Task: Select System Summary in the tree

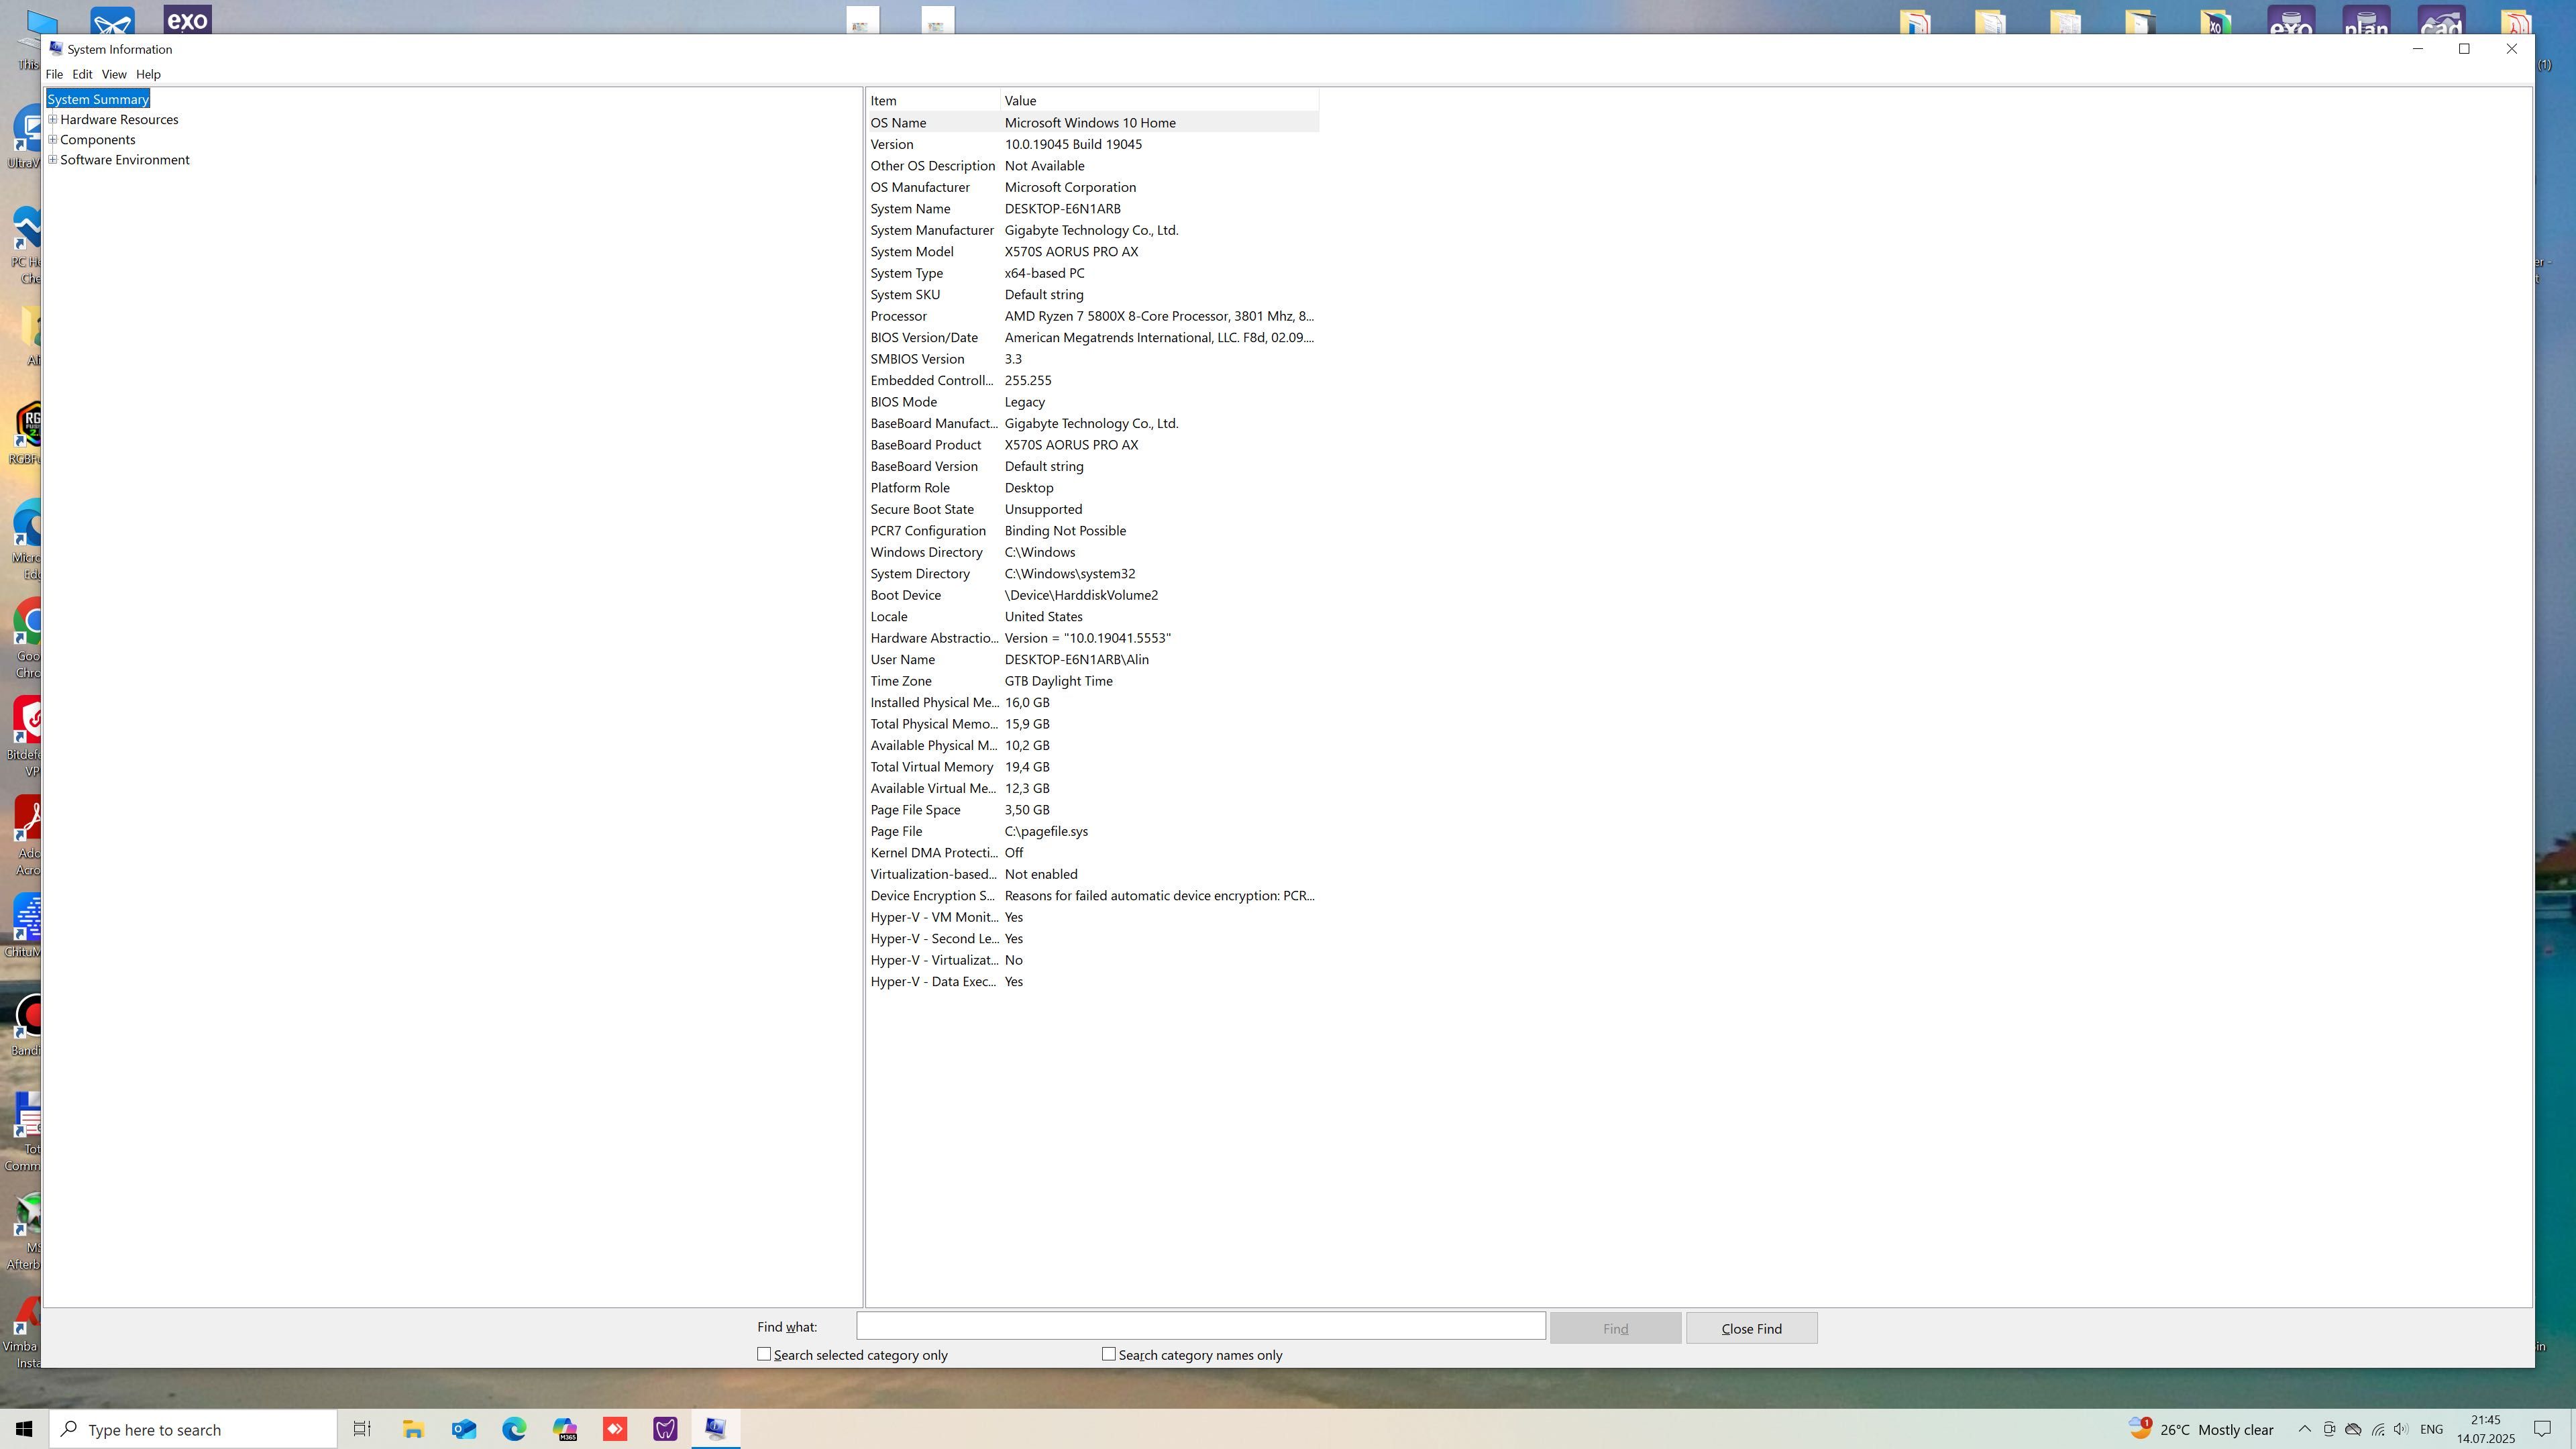Action: pyautogui.click(x=98, y=99)
